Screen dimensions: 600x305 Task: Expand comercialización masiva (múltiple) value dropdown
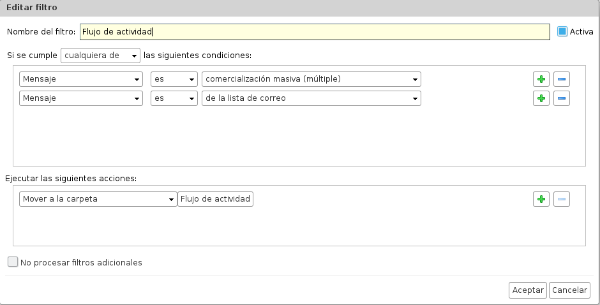tap(311, 79)
